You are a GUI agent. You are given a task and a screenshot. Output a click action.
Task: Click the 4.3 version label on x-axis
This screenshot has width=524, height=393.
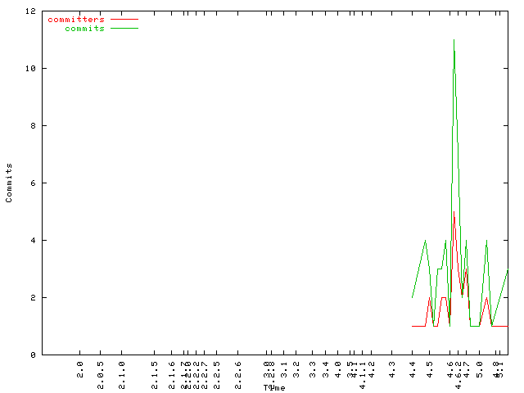point(391,364)
